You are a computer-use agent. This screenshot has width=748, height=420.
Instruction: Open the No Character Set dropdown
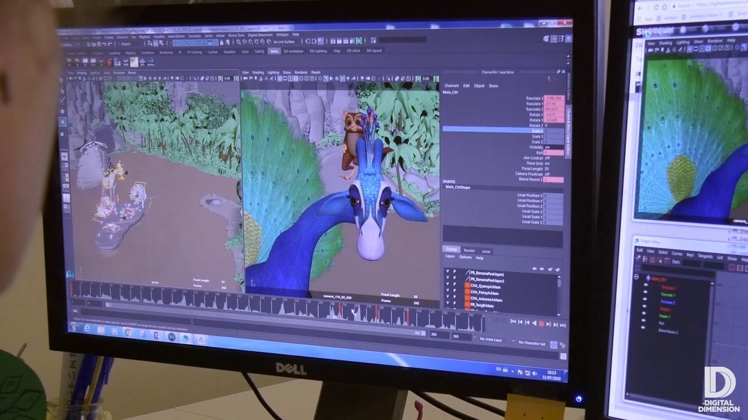[532, 343]
